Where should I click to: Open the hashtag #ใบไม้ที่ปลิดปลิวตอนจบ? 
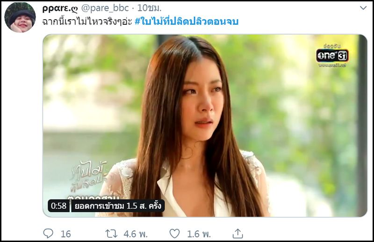(x=187, y=21)
